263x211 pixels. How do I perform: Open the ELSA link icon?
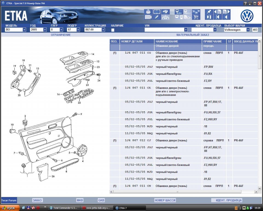tap(179, 12)
